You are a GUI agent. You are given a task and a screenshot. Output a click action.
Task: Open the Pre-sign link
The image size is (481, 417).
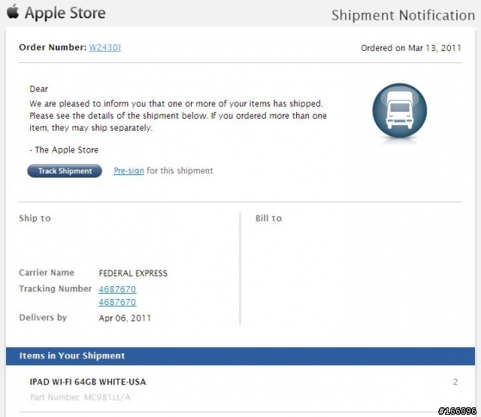129,171
